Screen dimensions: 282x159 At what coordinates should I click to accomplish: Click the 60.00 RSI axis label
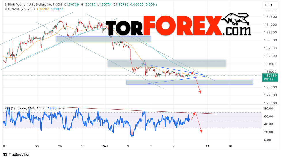click(x=268, y=116)
